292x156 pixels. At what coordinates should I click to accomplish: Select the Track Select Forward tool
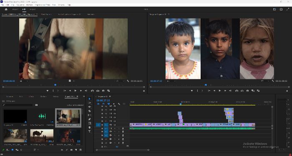pyautogui.click(x=90, y=103)
